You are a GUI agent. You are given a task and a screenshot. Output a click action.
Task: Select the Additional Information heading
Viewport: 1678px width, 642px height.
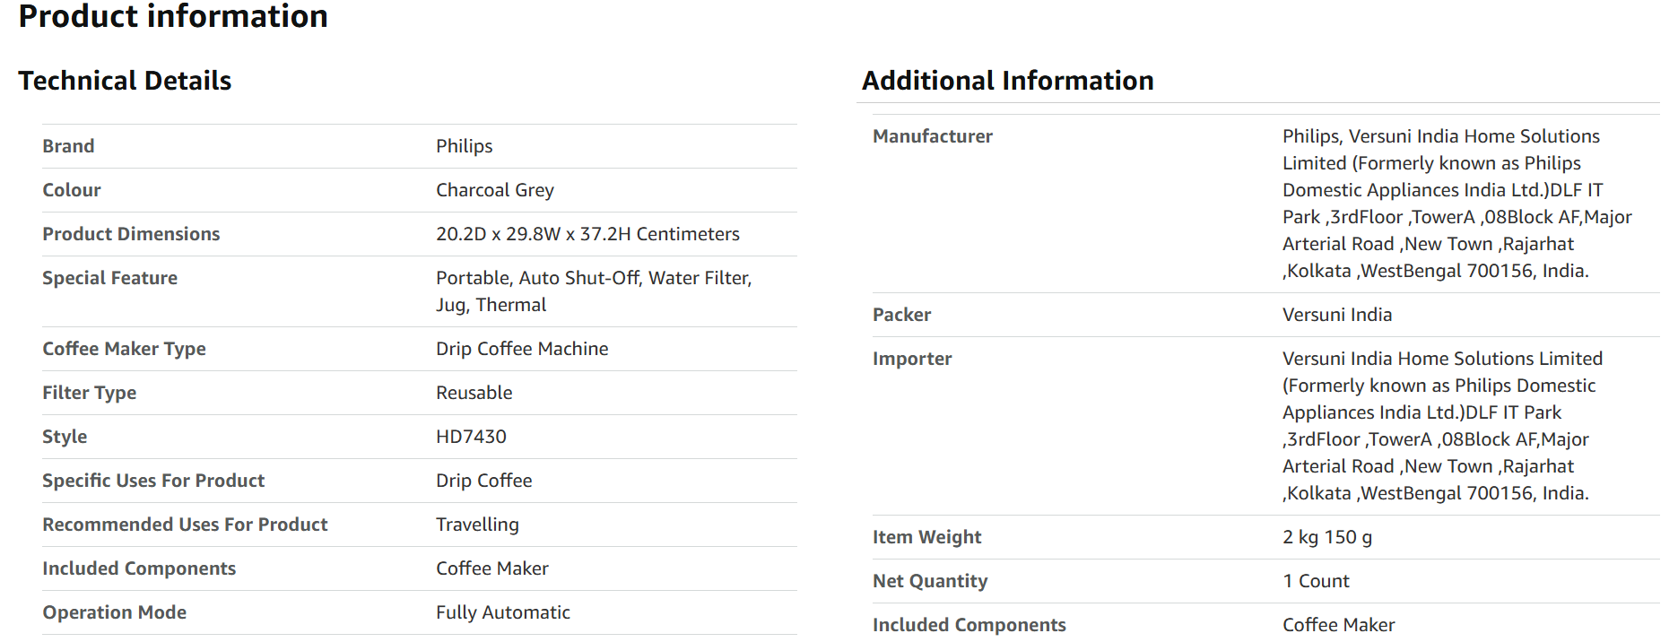coord(1007,81)
